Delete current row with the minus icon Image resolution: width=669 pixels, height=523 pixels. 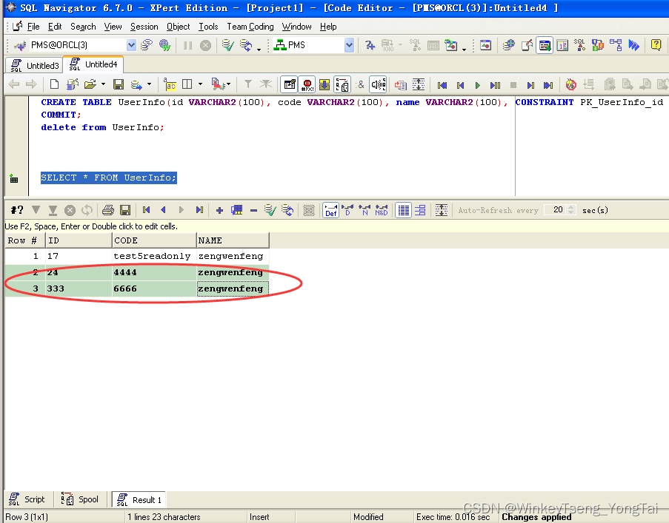point(253,210)
